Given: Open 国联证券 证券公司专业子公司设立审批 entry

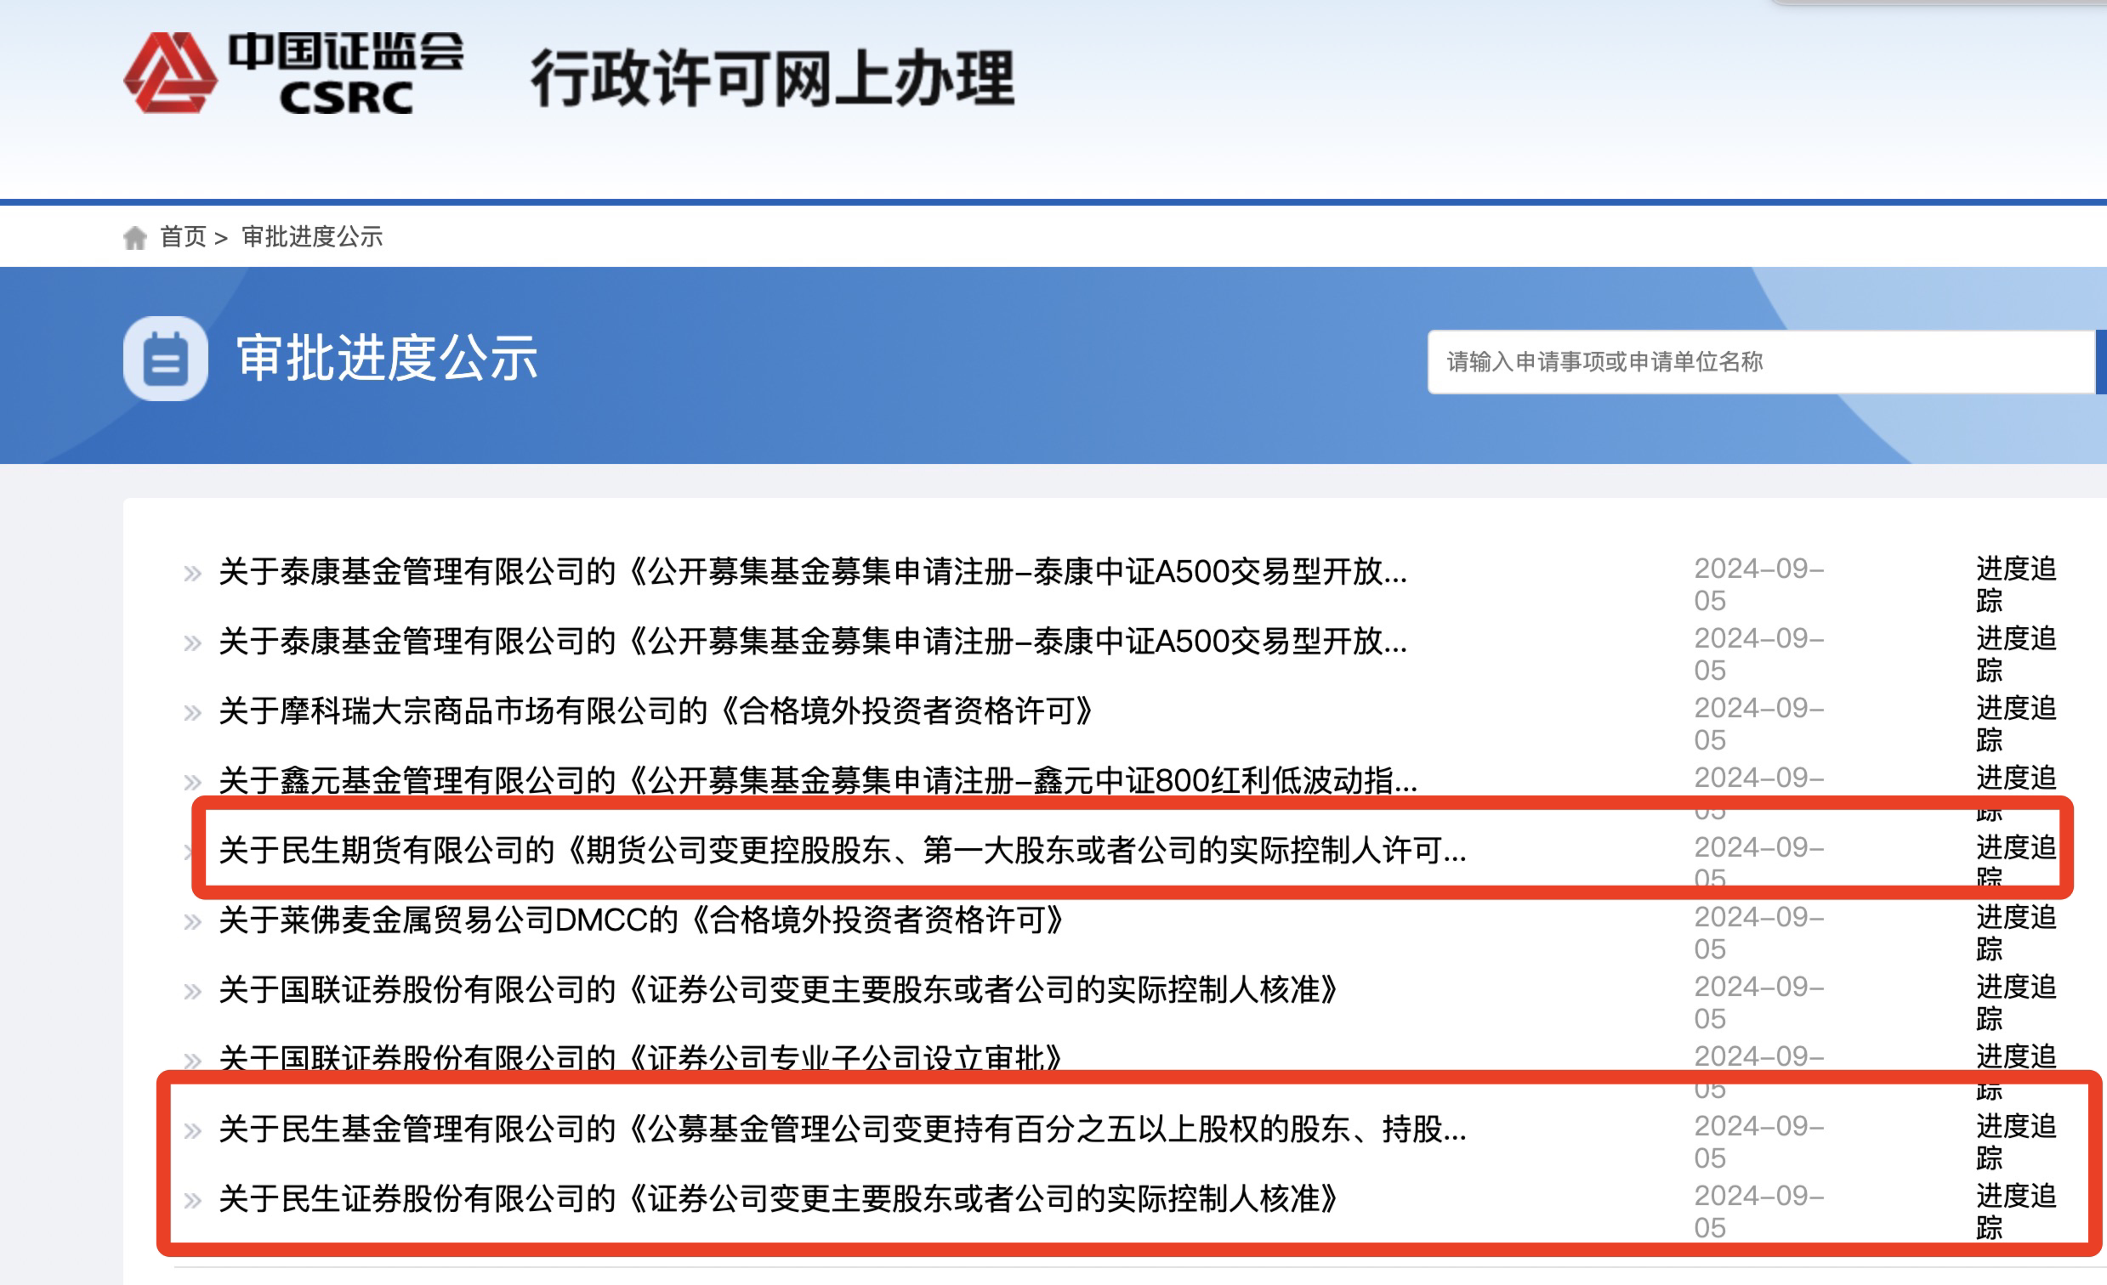Looking at the screenshot, I should click(640, 1058).
